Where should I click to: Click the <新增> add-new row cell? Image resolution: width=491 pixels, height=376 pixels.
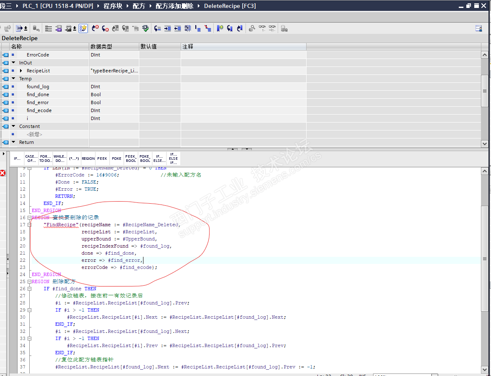(x=34, y=134)
